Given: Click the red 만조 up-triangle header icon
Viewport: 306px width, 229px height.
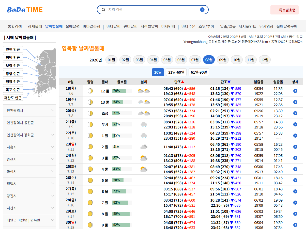Looking at the screenshot, I should pos(182,82).
